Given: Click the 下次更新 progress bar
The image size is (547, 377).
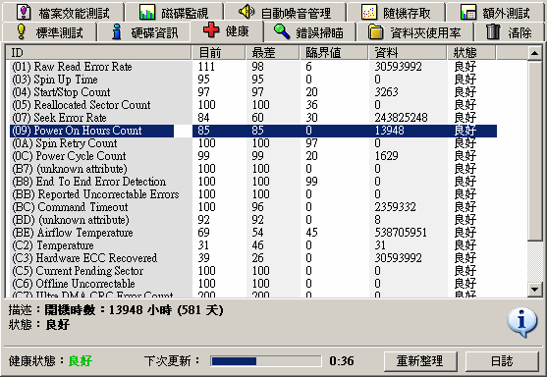Looking at the screenshot, I should coord(266,361).
